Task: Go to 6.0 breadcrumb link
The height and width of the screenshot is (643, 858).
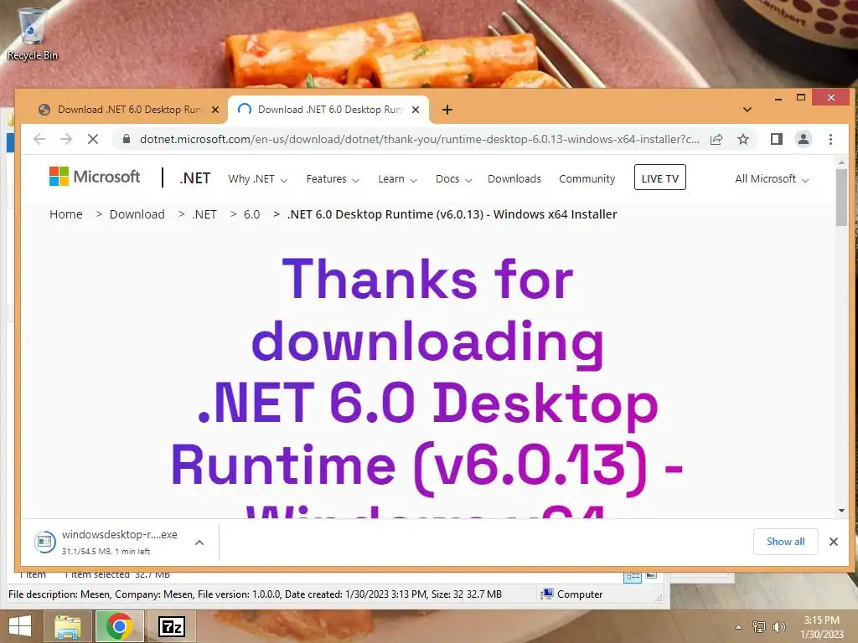Action: click(x=251, y=214)
